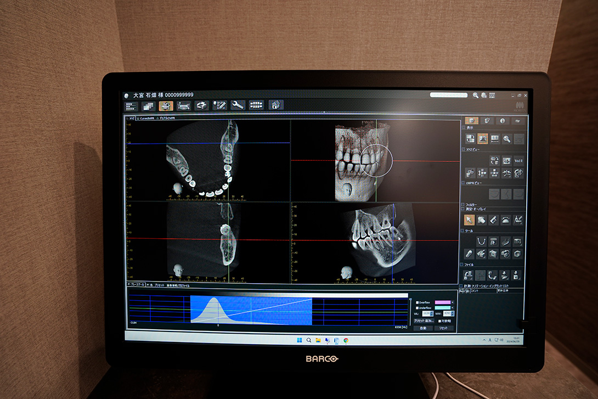This screenshot has height=399, width=598.
Task: Switch to the CurvedMPR tab
Action: pyautogui.click(x=146, y=118)
